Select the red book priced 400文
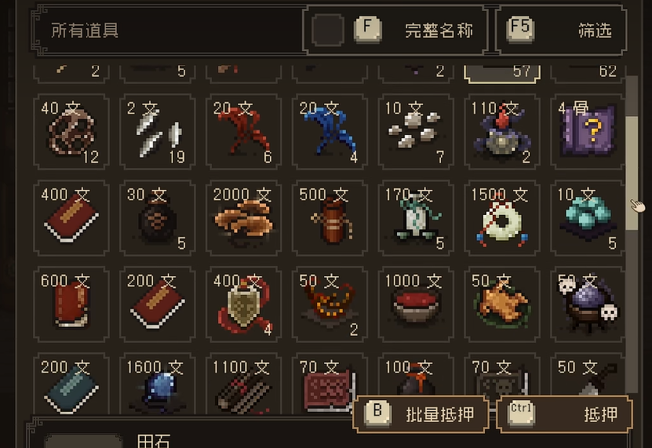Viewport: 652px width, 448px height. (x=71, y=218)
